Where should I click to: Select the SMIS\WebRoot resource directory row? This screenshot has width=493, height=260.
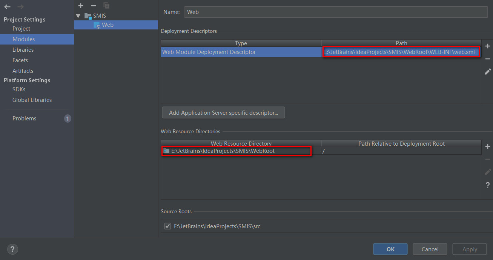coord(241,151)
